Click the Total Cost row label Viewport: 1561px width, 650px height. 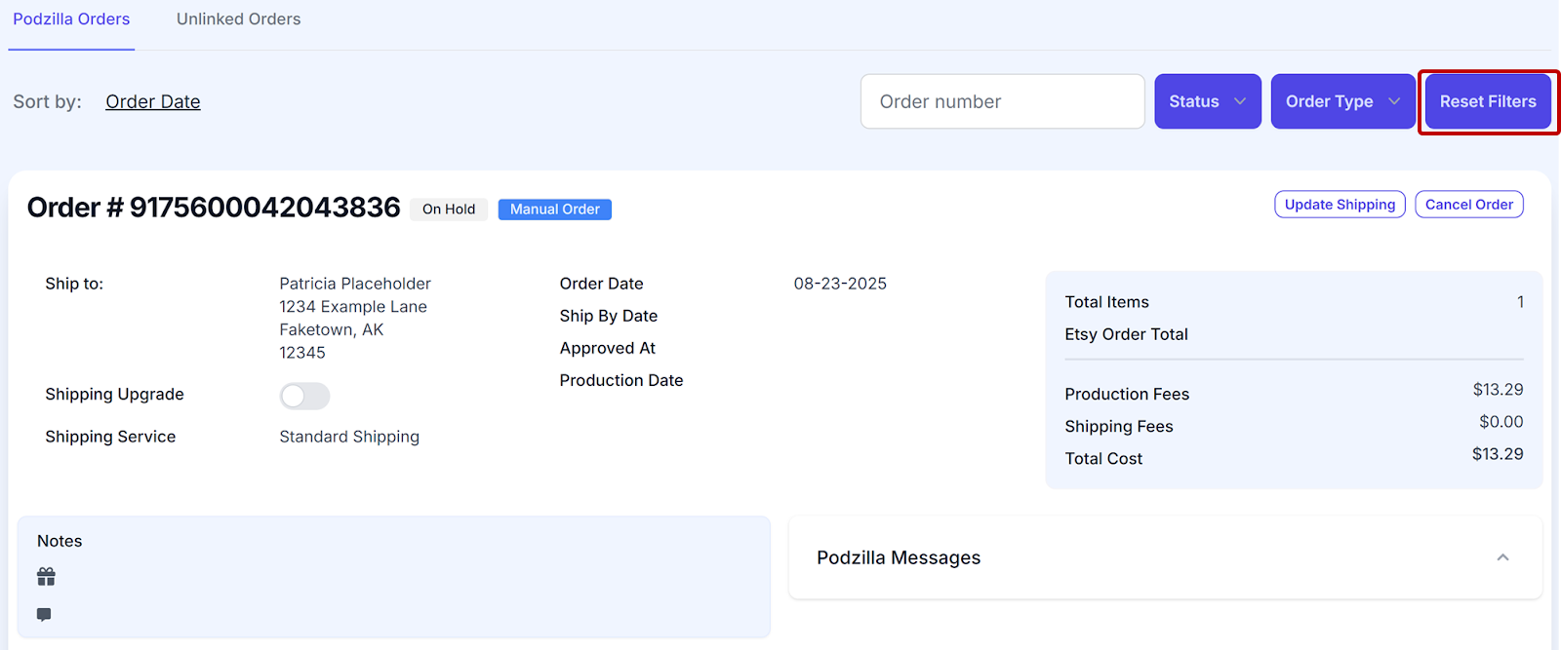click(1103, 459)
